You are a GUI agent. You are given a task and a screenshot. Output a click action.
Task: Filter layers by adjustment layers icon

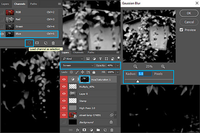tap(94, 59)
